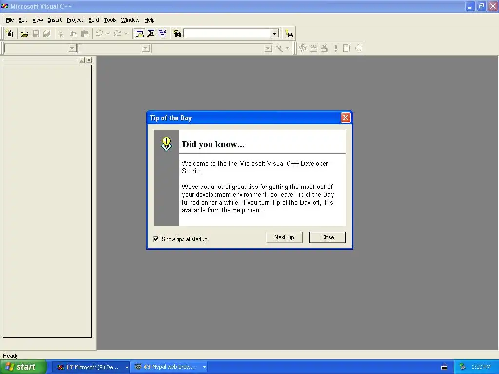Click the Close button in tip dialog
The height and width of the screenshot is (374, 499).
pyautogui.click(x=327, y=237)
